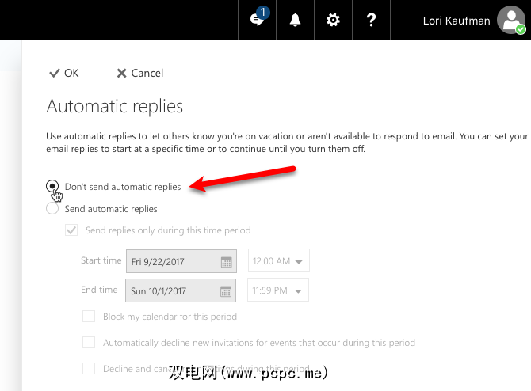Click the End time date field

tap(170, 290)
